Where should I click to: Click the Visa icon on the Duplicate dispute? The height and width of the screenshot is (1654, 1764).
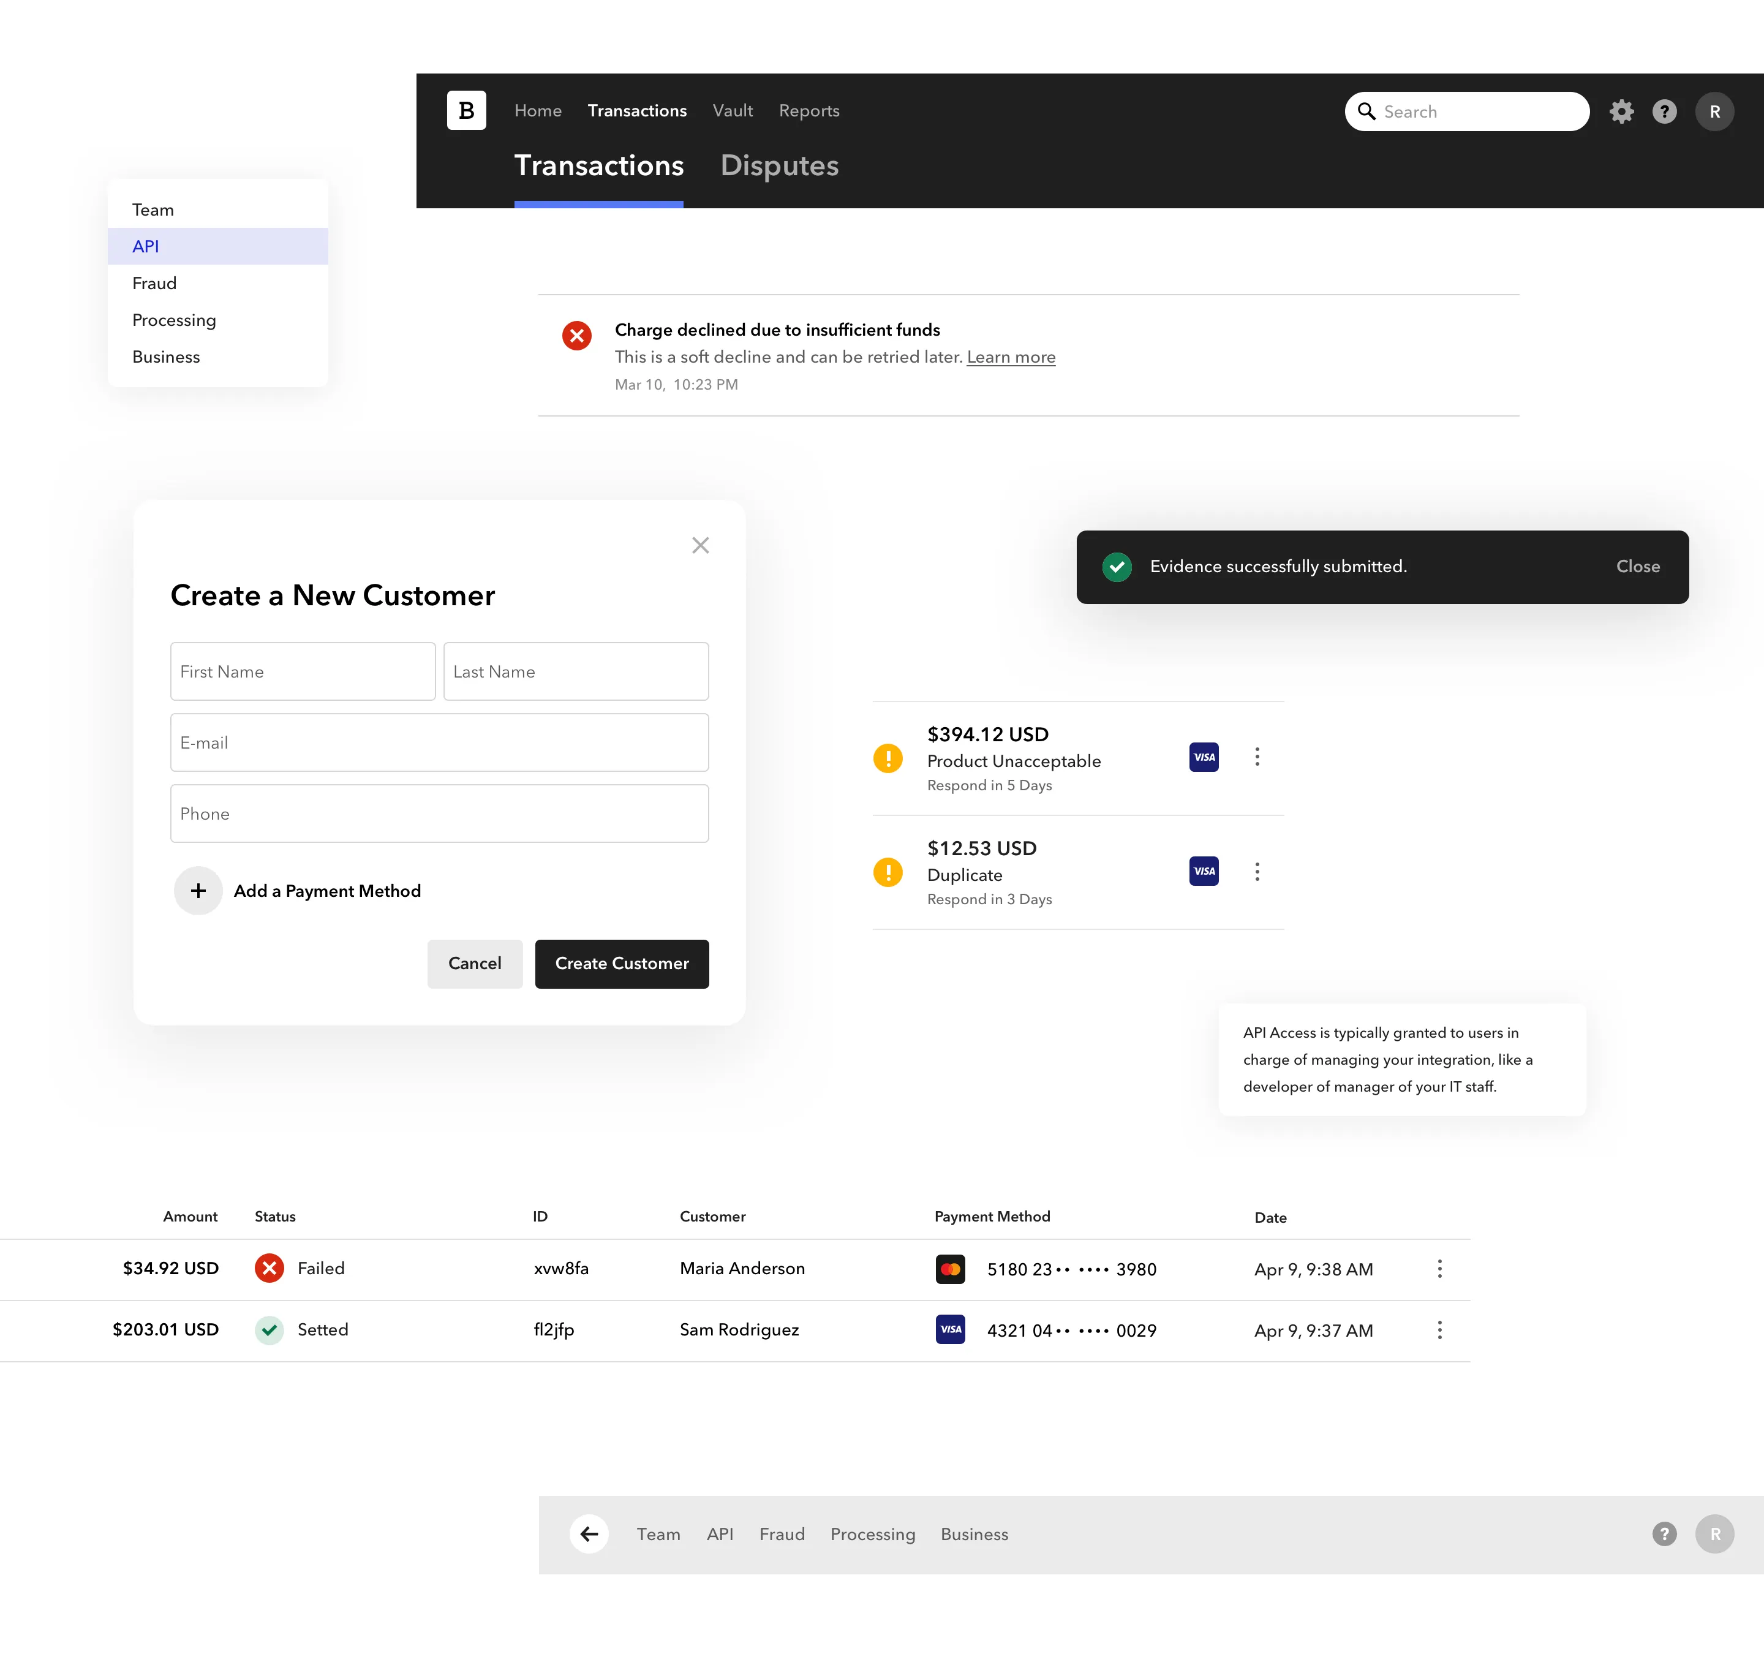click(x=1203, y=870)
